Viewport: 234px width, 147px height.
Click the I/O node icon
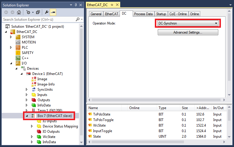click(x=18, y=63)
